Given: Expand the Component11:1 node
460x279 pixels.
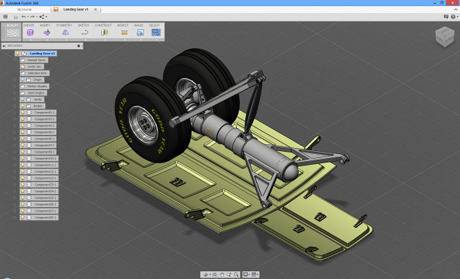Looking at the screenshot, I should pyautogui.click(x=15, y=165).
